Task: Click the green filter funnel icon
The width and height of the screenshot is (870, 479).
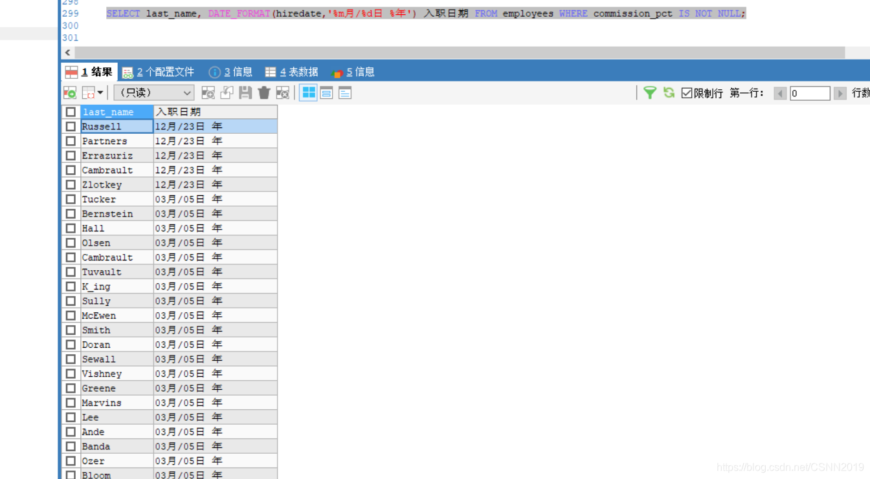Action: pos(650,93)
